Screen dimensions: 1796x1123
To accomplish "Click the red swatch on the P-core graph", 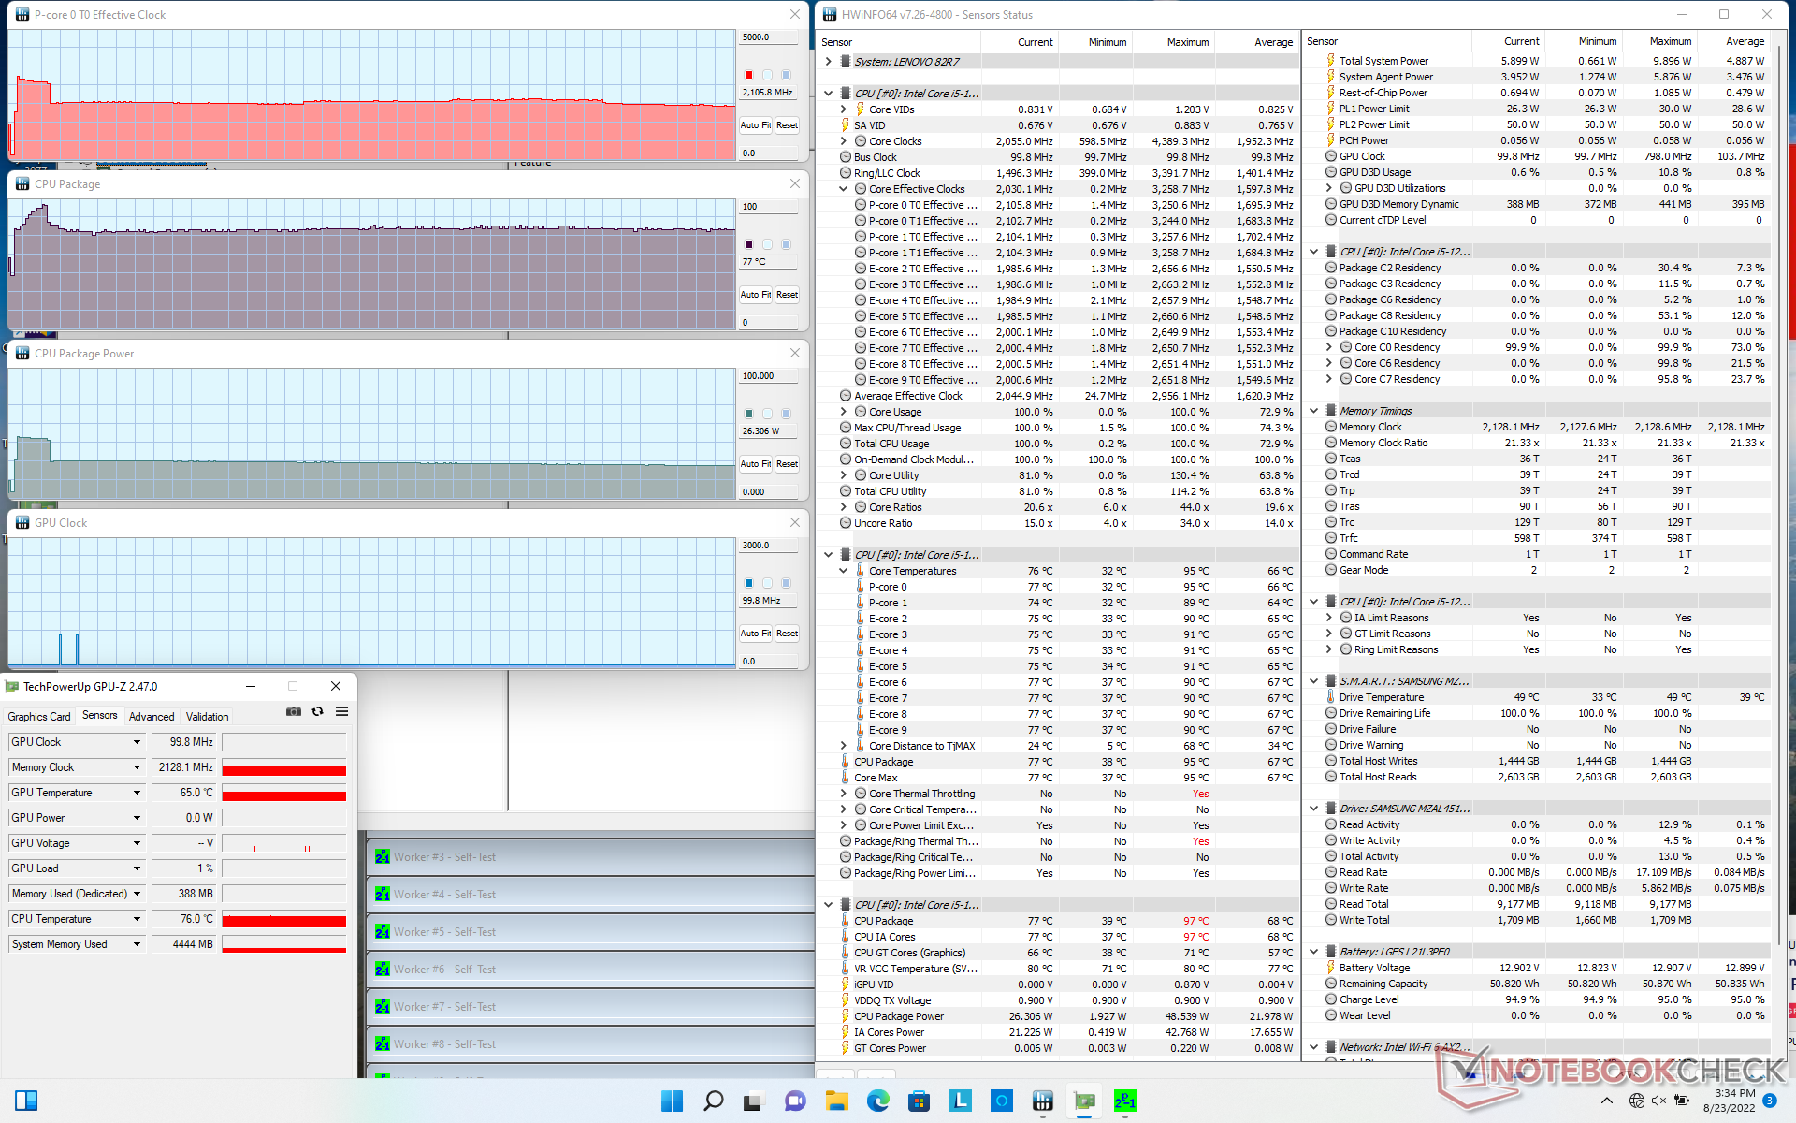I will 748,75.
